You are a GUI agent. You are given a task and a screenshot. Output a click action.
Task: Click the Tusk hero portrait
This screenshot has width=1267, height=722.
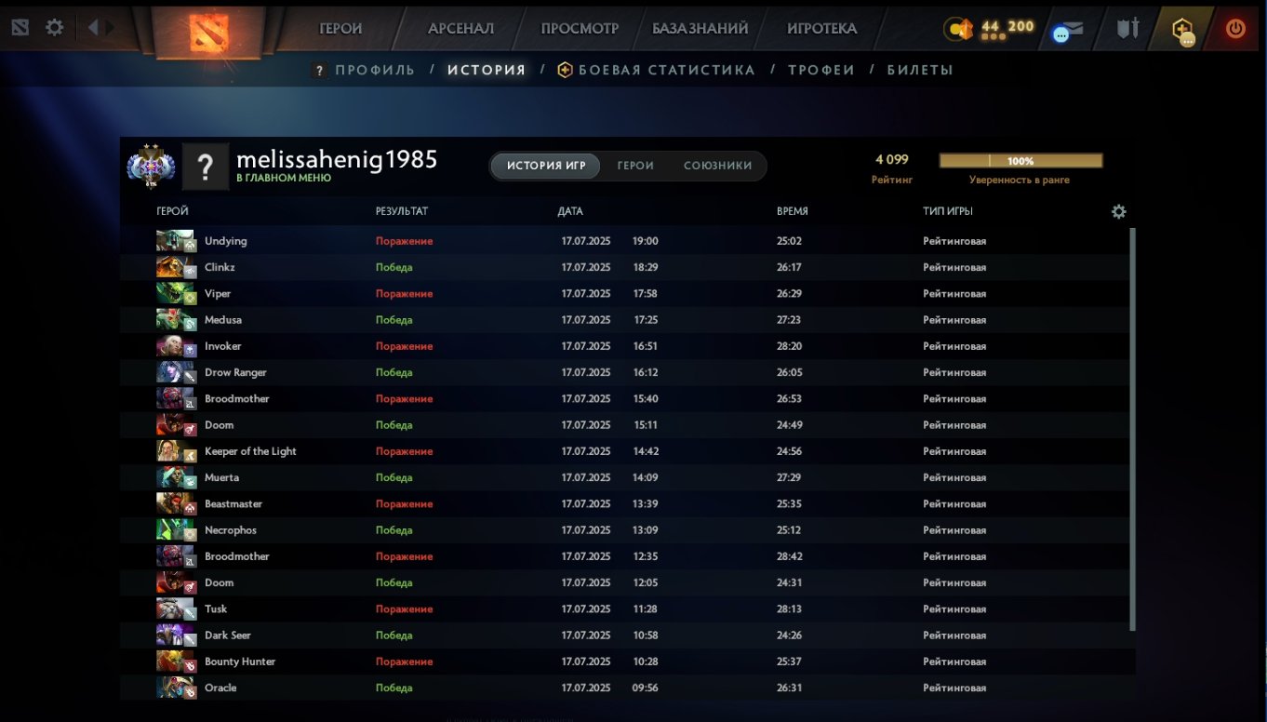pyautogui.click(x=176, y=608)
